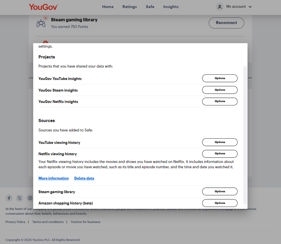
Task: Open the Facebook social icon in footer
Action: 9,198
